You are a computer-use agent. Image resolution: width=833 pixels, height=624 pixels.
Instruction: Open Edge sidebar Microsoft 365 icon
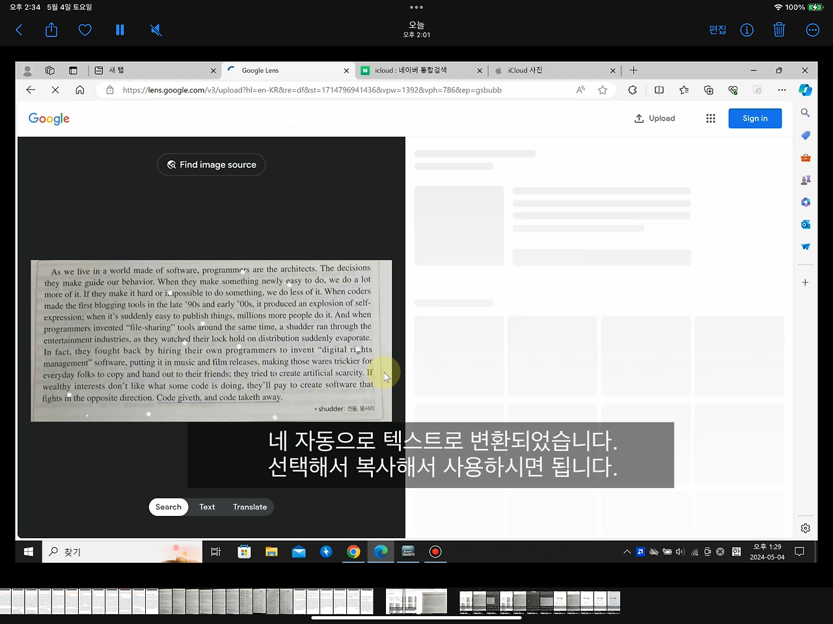pos(806,202)
